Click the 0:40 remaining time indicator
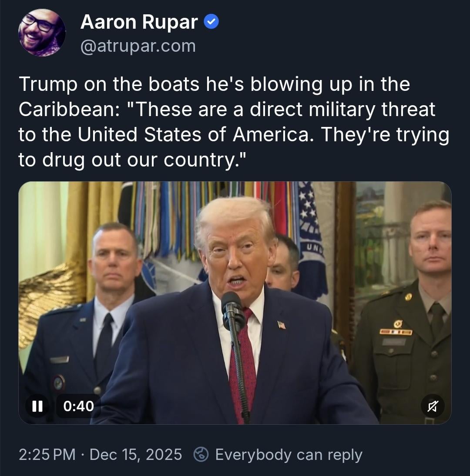470x476 pixels. point(78,406)
